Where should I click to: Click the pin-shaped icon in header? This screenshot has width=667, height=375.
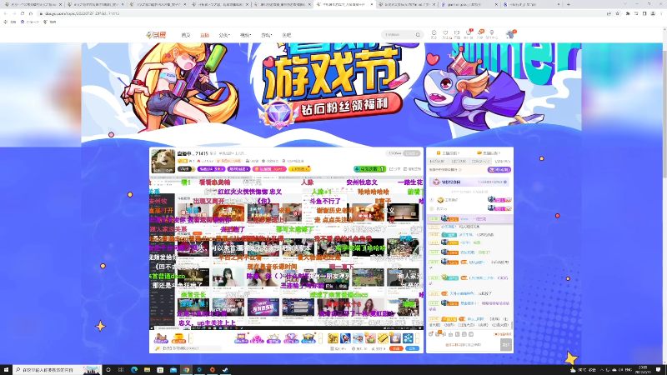click(492, 34)
